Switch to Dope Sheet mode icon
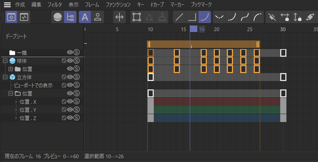Viewport: 318px width, 162px height. point(11,17)
